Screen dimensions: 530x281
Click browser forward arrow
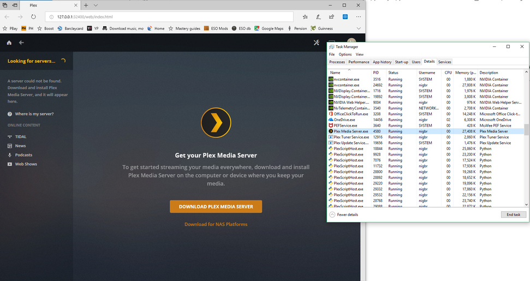[20, 16]
